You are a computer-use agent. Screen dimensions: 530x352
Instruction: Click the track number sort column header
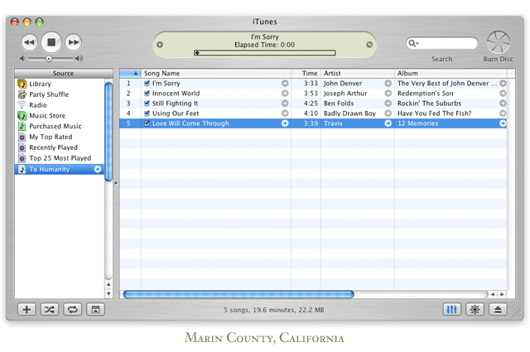(130, 74)
